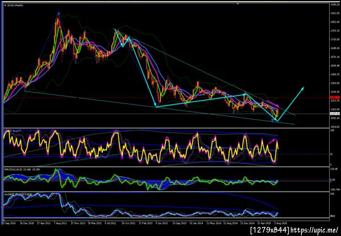Image resolution: width=341 pixels, height=236 pixels.
Task: Click the 7 Aug 2011 date label
Action: pos(60,223)
